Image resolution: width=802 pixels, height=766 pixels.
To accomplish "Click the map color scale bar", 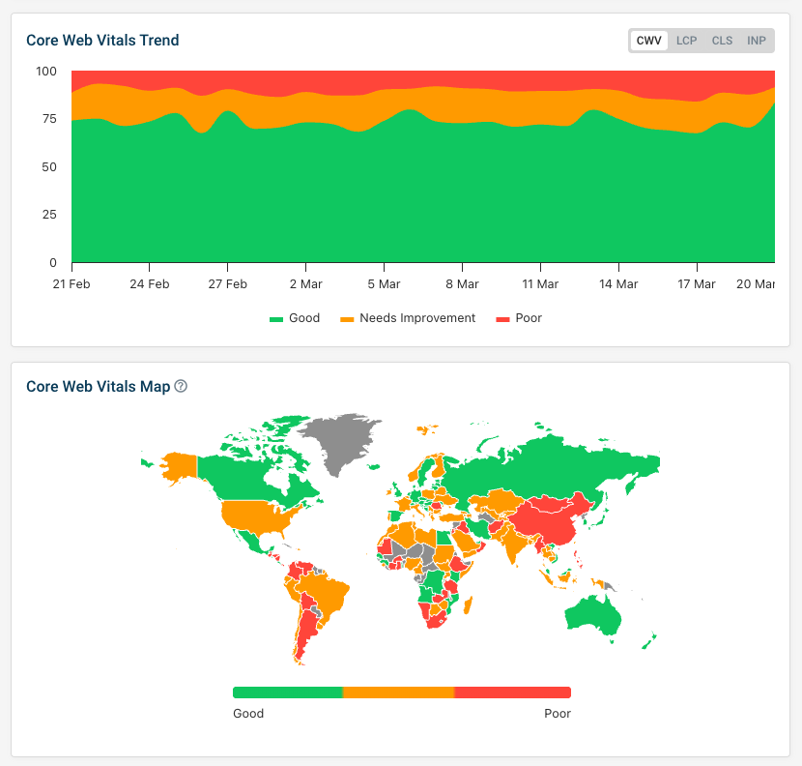I will [x=402, y=692].
